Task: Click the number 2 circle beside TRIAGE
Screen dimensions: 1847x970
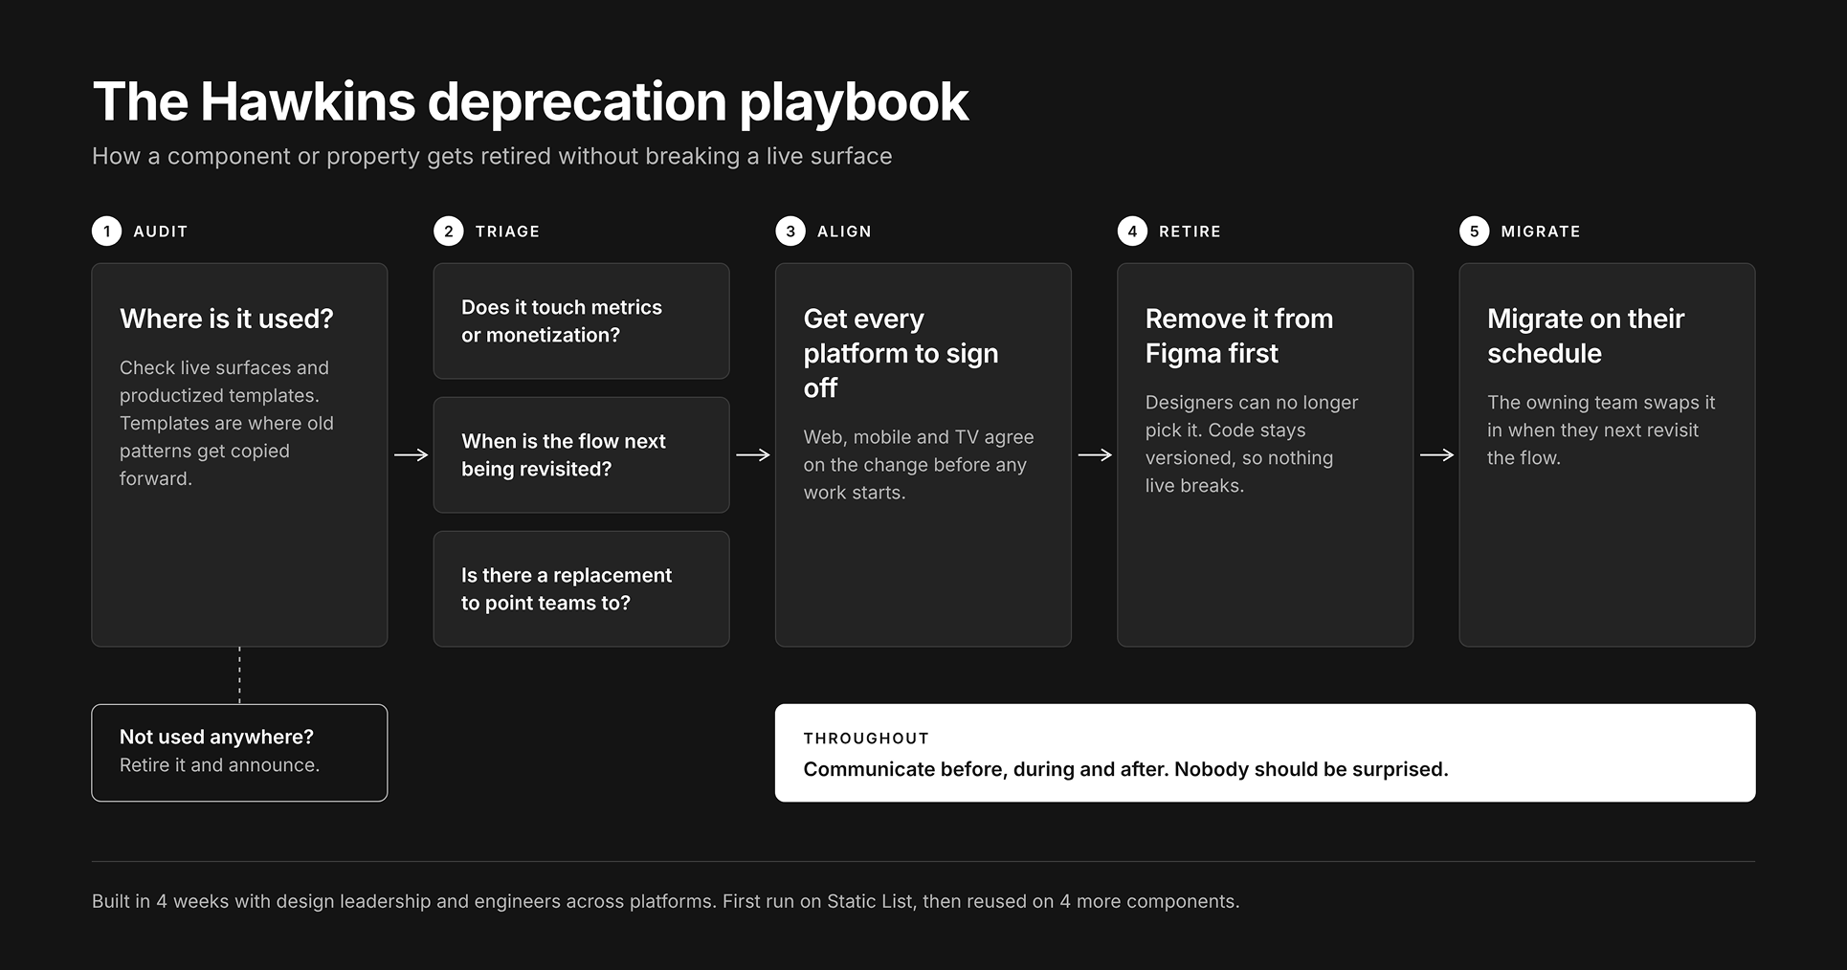Action: [x=448, y=231]
